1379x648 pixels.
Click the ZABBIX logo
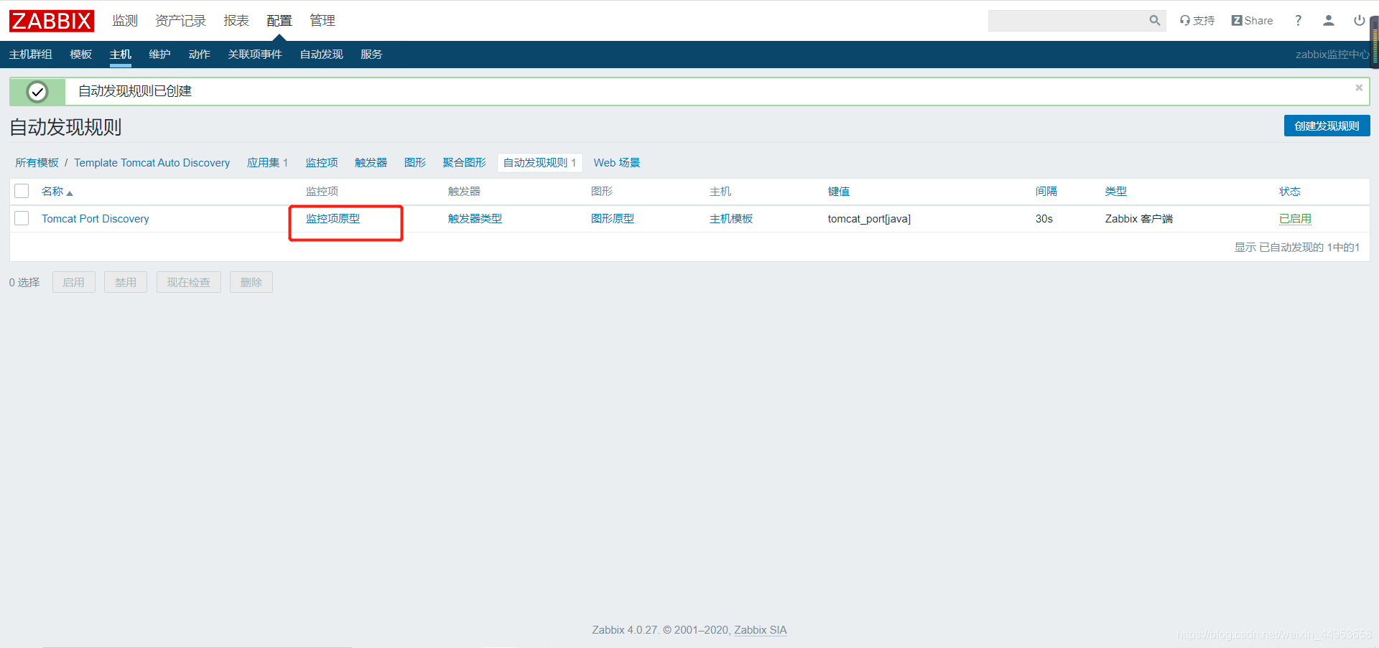pos(52,21)
